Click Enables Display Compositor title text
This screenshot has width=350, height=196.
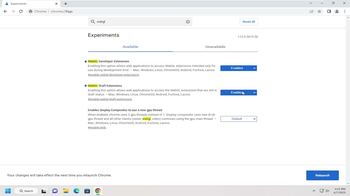(x=125, y=110)
